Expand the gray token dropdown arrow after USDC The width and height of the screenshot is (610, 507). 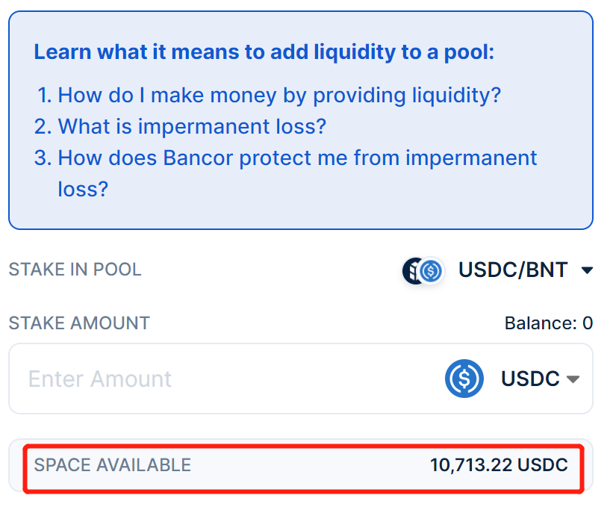point(573,379)
